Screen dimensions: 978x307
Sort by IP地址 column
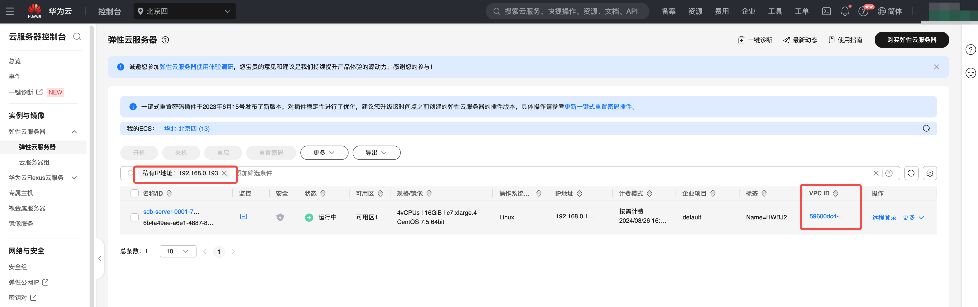pos(580,193)
